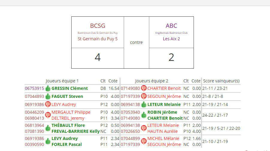Open DELTREIL Jeremy's player profile

point(68,118)
